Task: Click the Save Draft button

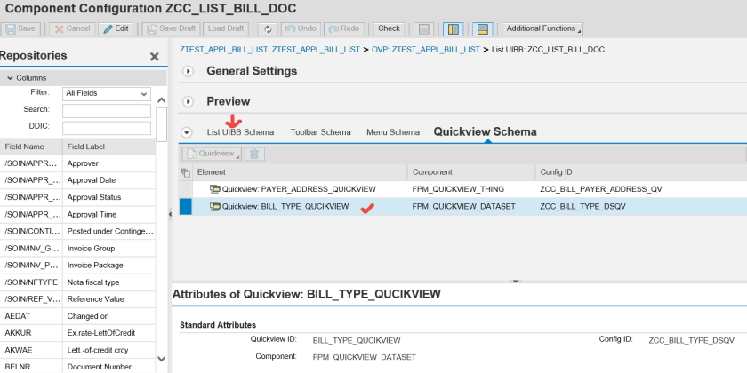Action: pos(172,28)
